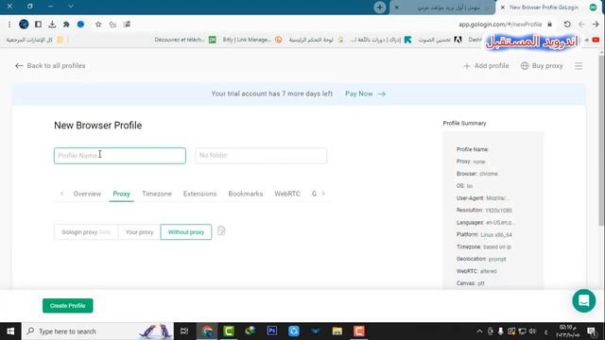Click the padlock site info icon
Viewport: 605px width, 340px height.
click(550, 25)
